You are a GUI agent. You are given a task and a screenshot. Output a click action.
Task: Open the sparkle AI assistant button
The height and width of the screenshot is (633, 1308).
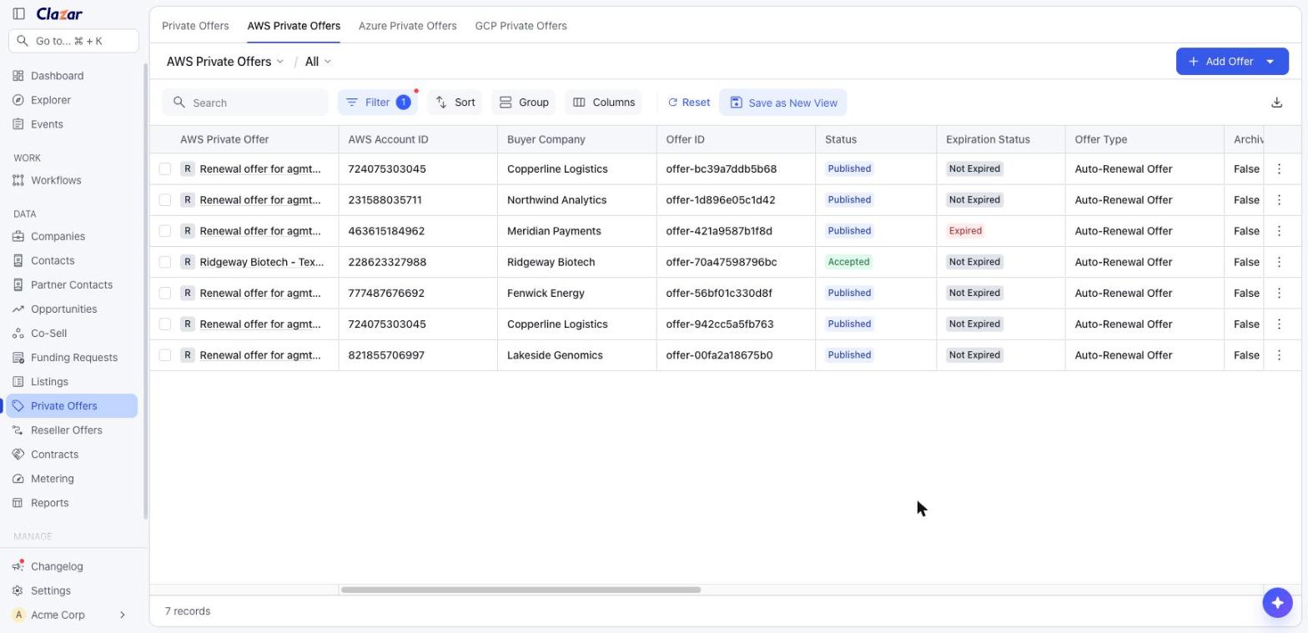click(x=1277, y=603)
